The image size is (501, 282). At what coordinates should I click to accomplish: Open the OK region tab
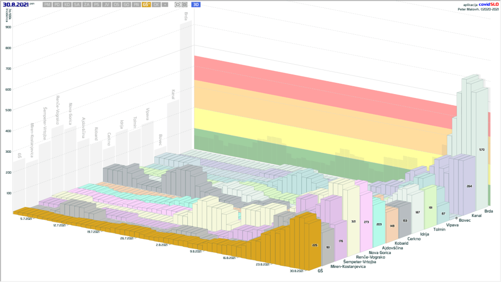click(x=156, y=4)
